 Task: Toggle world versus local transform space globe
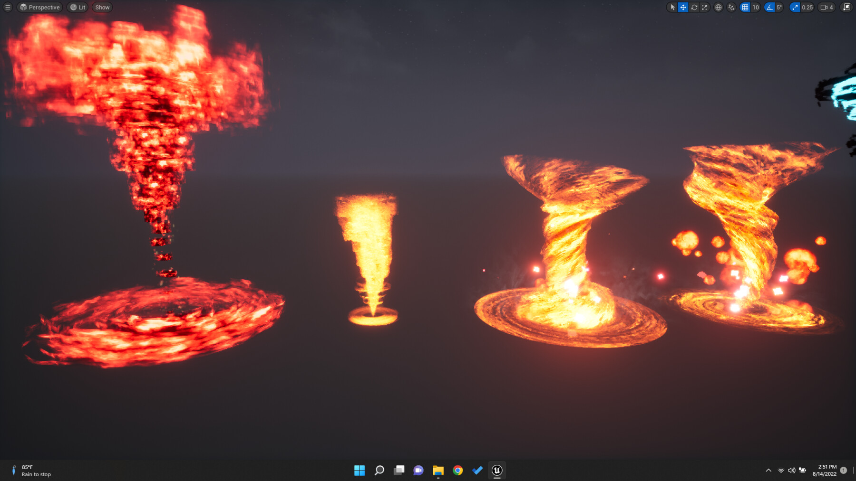(719, 7)
